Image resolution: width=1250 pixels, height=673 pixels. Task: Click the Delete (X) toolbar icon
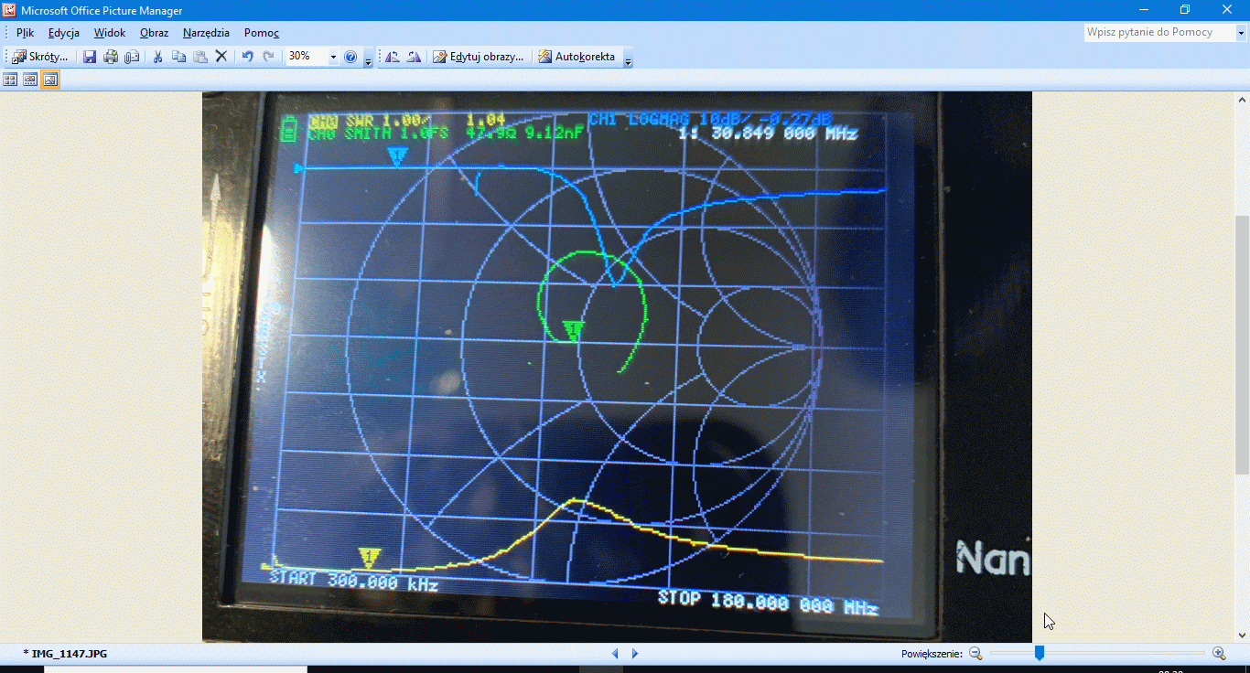pos(221,57)
